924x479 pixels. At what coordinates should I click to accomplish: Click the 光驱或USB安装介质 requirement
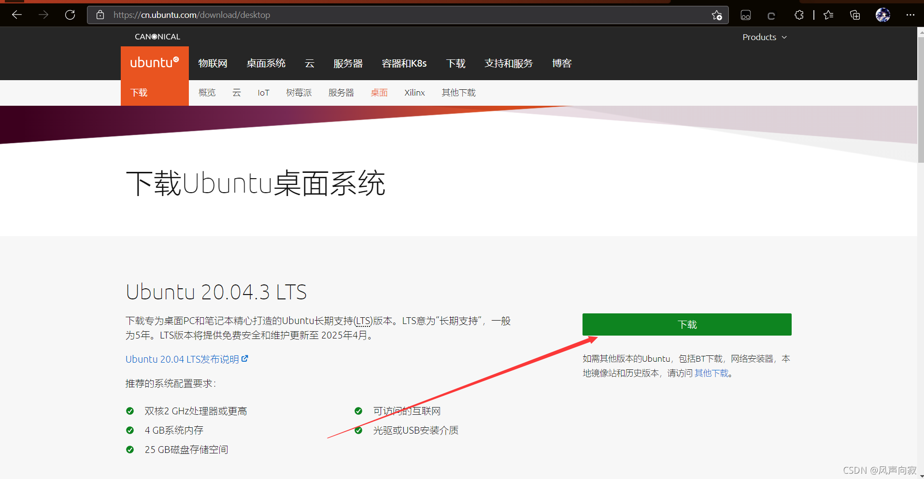click(416, 430)
